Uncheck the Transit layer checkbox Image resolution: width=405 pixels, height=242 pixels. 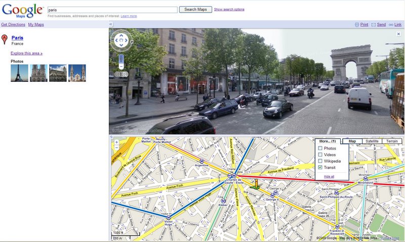coord(319,167)
